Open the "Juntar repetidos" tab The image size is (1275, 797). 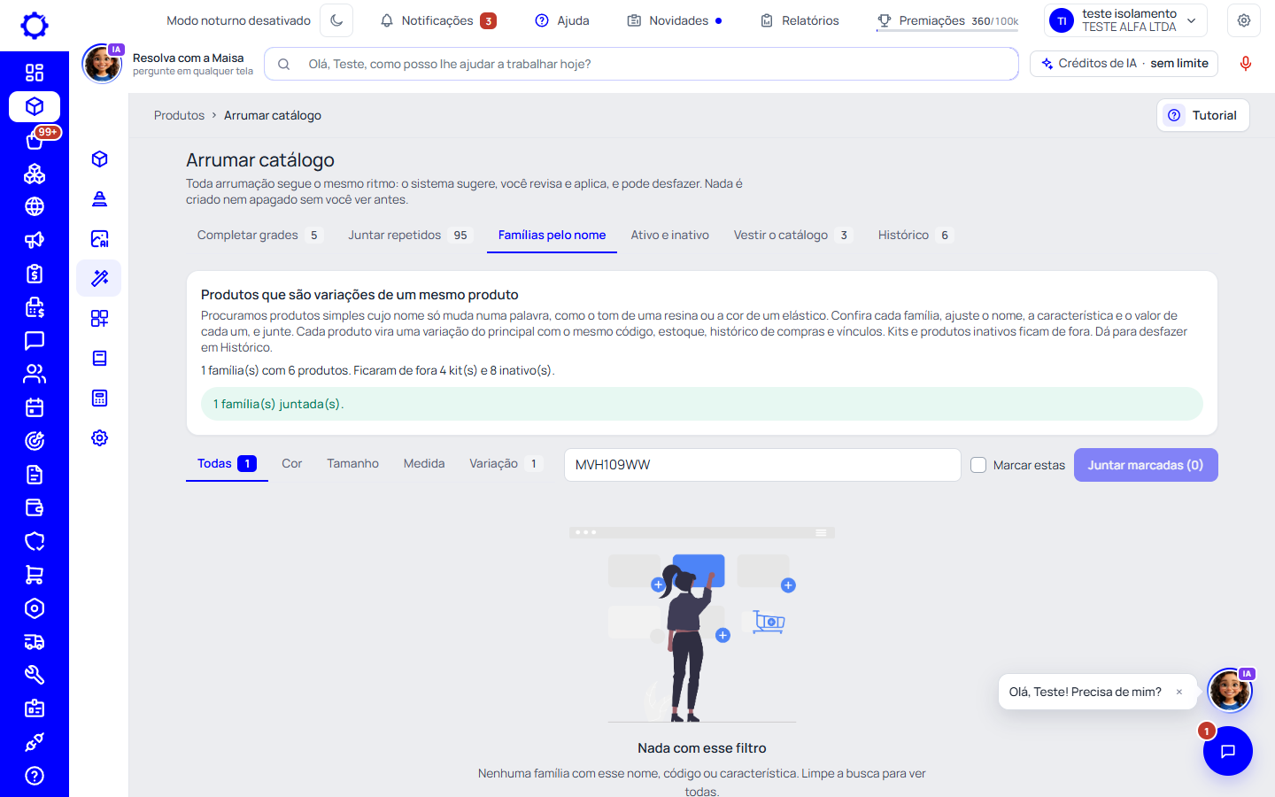click(x=411, y=236)
